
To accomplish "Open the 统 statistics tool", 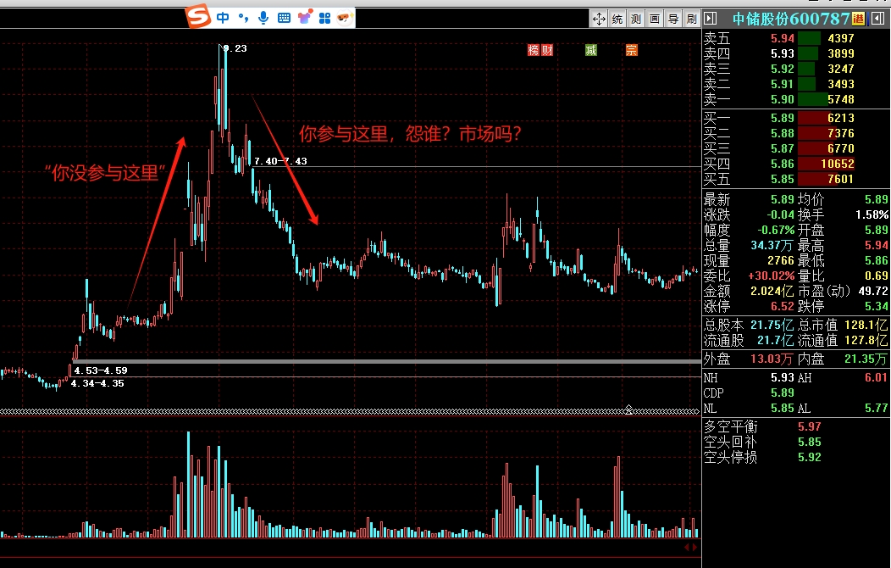I will [617, 19].
